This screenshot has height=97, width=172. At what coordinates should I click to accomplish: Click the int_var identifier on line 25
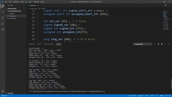tap(54, 21)
